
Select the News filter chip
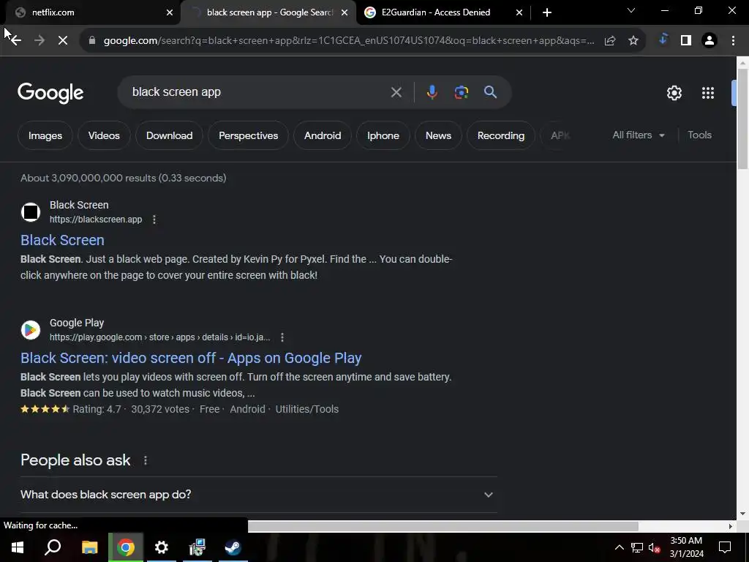point(438,135)
